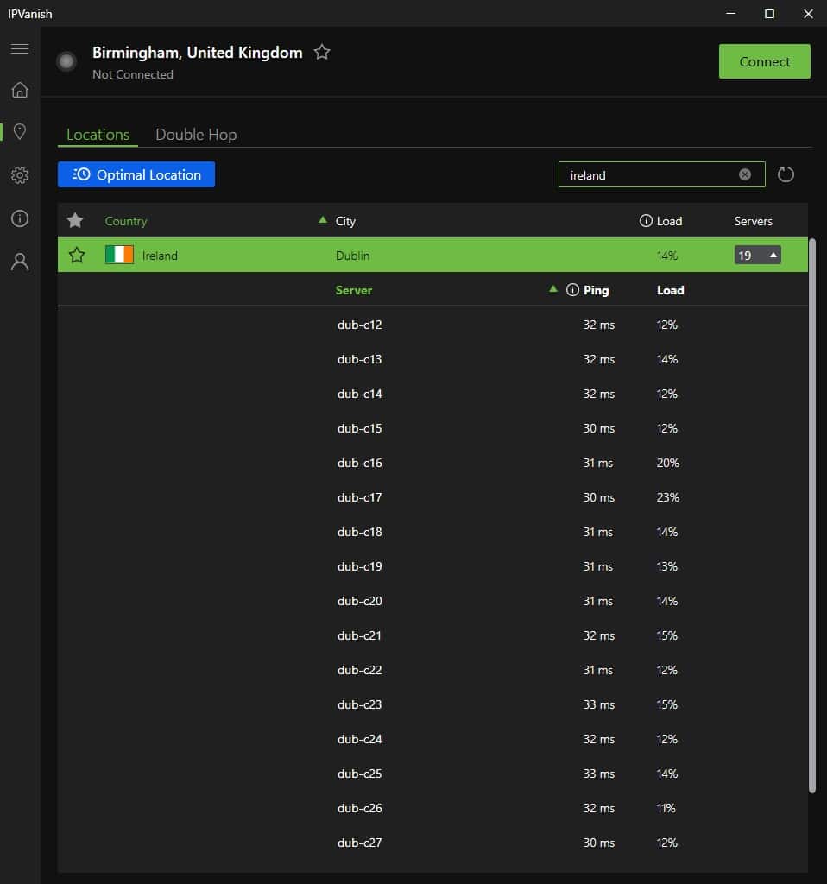Click the server list vertical scrollbar
827x884 pixels.
pyautogui.click(x=811, y=515)
